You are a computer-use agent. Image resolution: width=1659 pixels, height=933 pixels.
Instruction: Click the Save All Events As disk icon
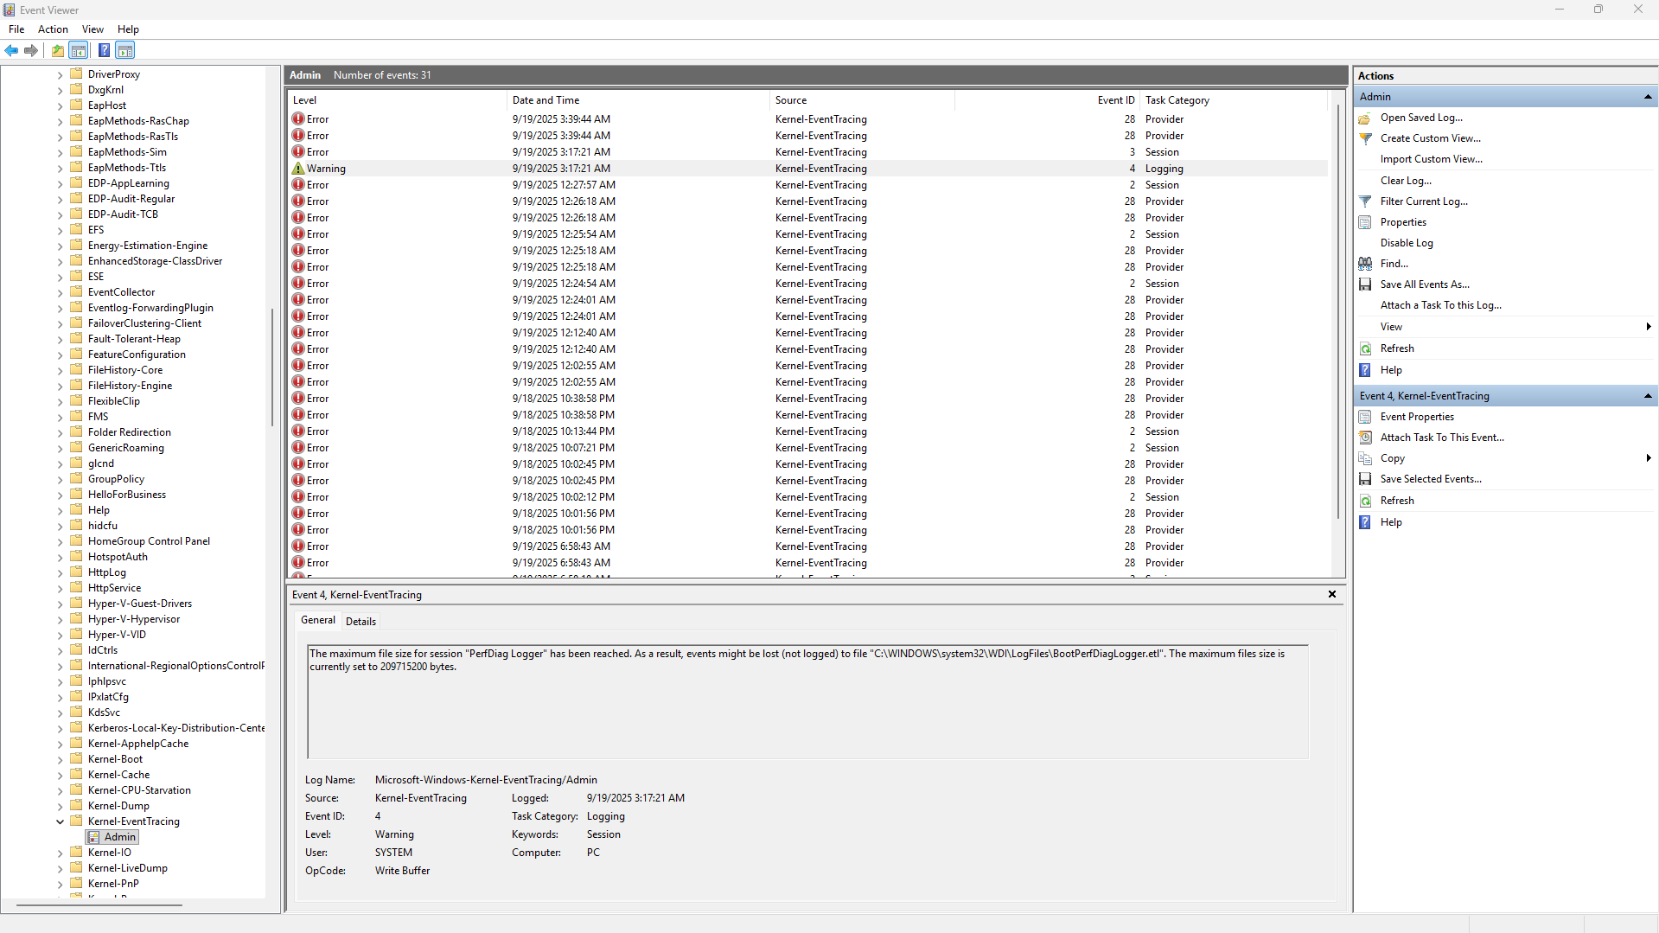click(1366, 284)
